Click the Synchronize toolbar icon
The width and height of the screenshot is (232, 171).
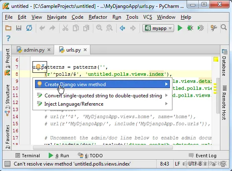(29, 28)
